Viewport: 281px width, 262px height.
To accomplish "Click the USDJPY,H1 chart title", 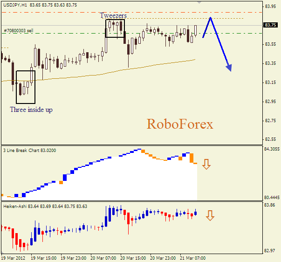I will [x=15, y=5].
